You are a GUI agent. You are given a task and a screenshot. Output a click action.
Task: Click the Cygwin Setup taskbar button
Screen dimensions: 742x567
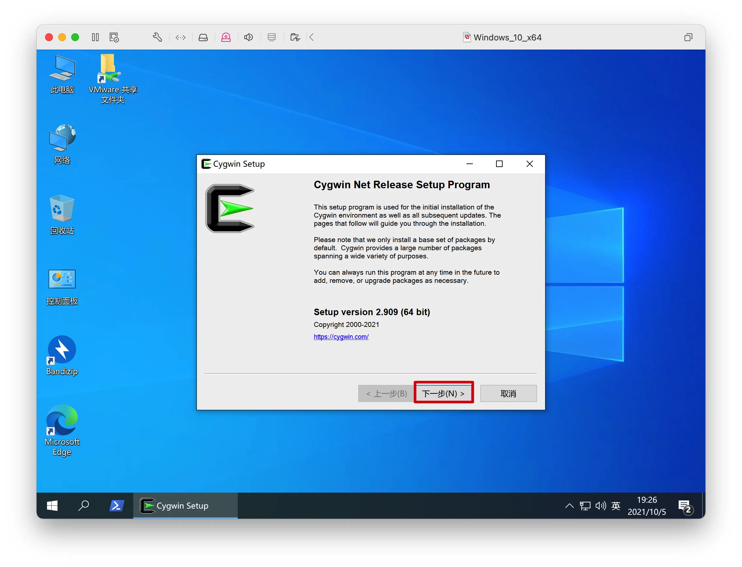185,506
